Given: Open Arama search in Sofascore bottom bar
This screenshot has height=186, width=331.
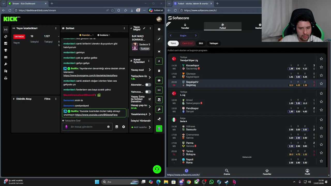Looking at the screenshot, I should [227, 172].
